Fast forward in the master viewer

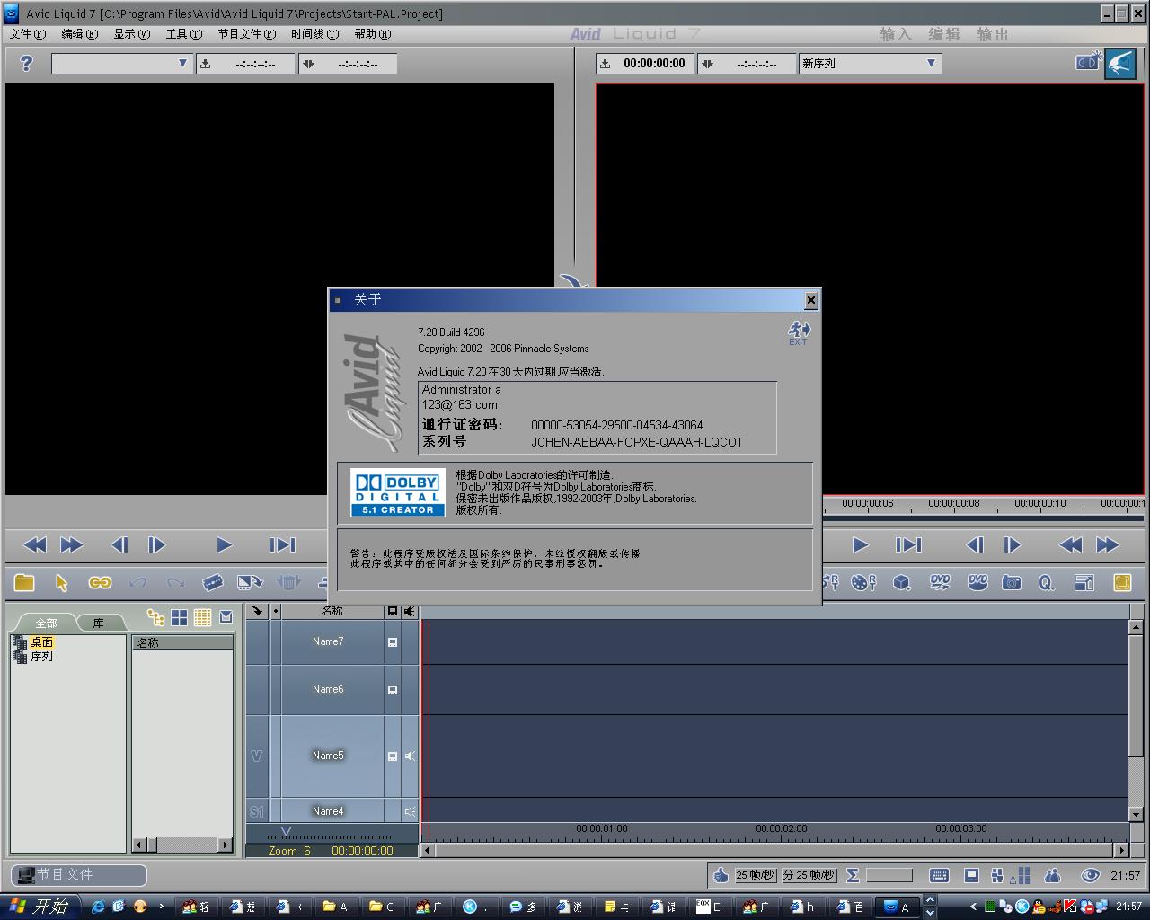1107,544
